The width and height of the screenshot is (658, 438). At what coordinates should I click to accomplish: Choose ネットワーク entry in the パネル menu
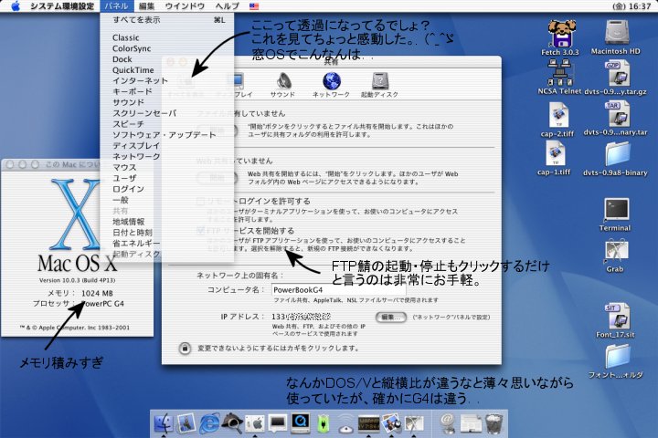click(x=167, y=157)
